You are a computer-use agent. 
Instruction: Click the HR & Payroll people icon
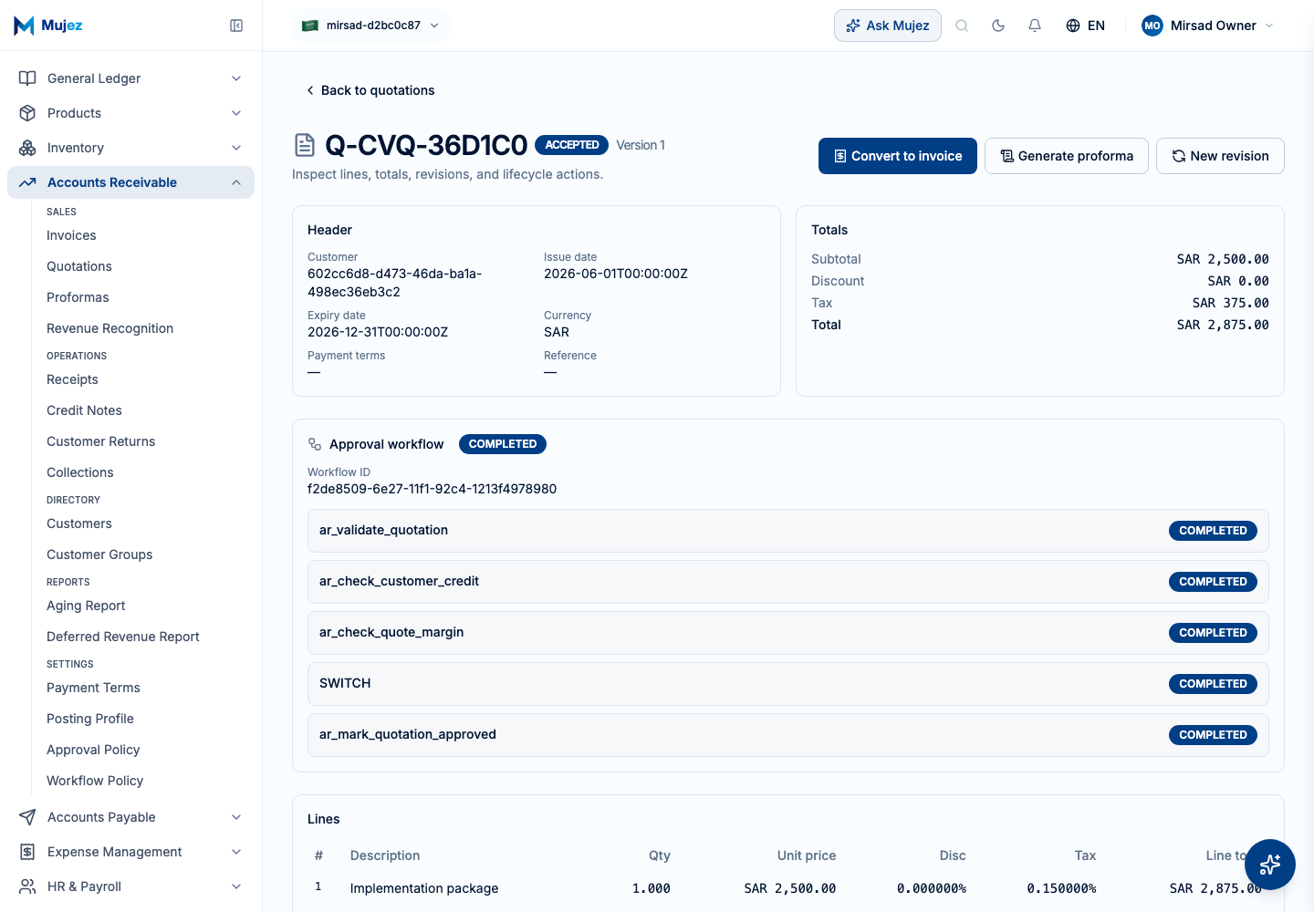coord(27,886)
